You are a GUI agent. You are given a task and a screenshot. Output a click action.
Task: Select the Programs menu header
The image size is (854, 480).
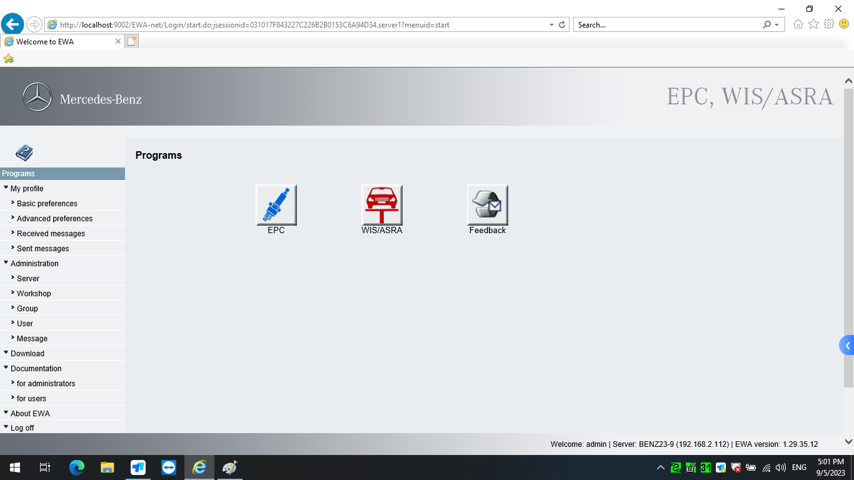pos(63,174)
